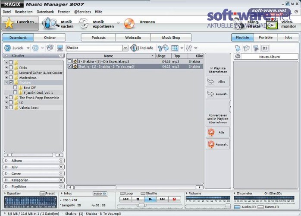This screenshot has height=216, width=301.
Task: Switch to the Ordner tab
Action: [50, 38]
